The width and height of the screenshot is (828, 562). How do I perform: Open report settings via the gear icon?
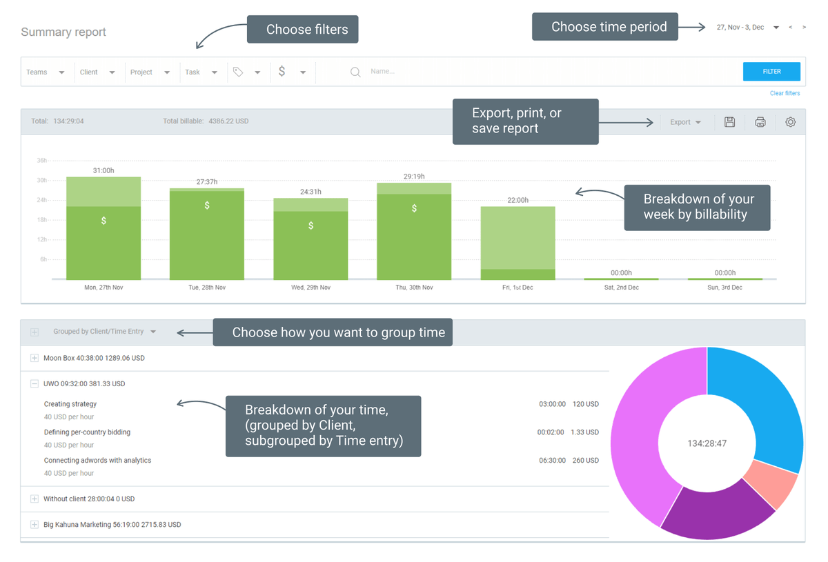coord(791,122)
